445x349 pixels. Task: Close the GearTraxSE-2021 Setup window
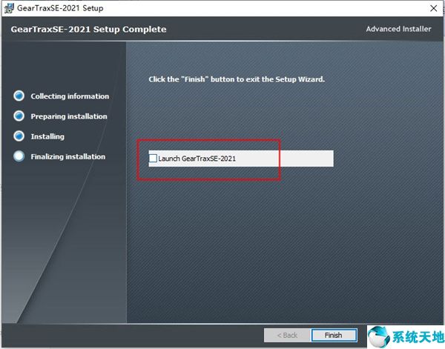[433, 8]
